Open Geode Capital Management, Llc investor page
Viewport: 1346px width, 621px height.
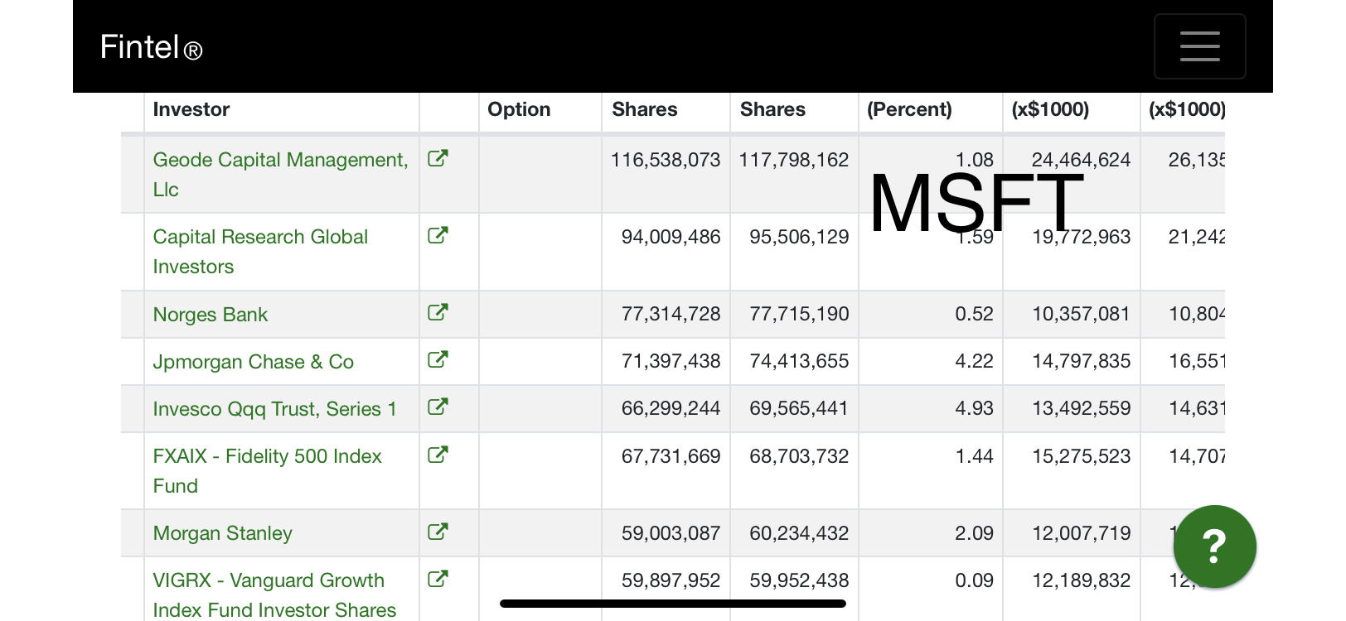click(x=281, y=175)
